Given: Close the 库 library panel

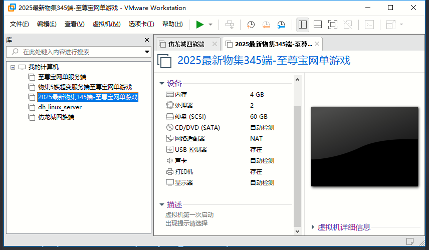Looking at the screenshot, I should [147, 40].
